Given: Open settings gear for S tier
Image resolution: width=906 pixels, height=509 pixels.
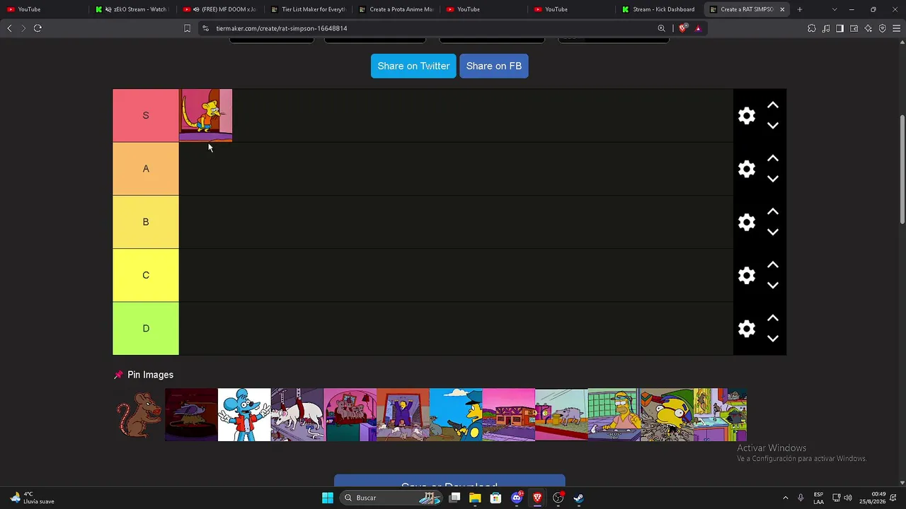Looking at the screenshot, I should [747, 116].
